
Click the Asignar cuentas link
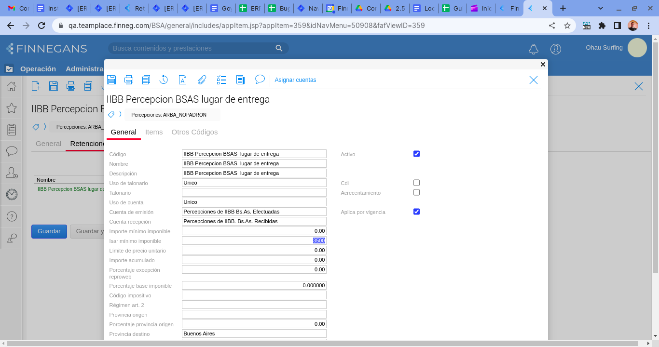pyautogui.click(x=295, y=80)
